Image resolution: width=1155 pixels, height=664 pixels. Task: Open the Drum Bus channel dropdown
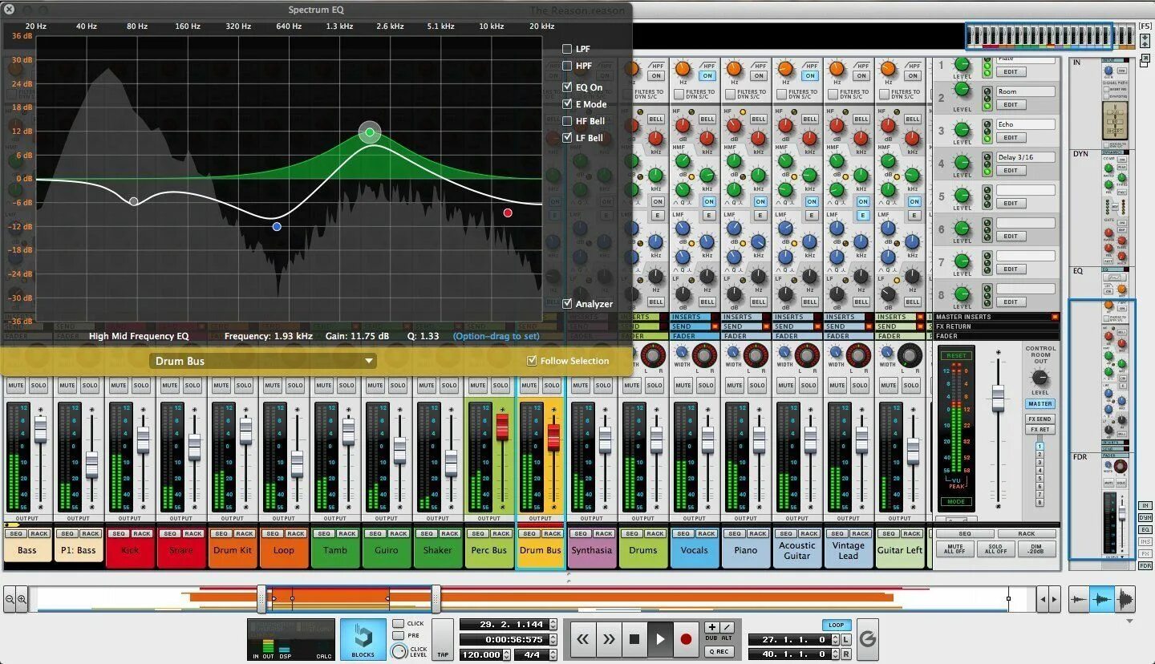pos(262,361)
